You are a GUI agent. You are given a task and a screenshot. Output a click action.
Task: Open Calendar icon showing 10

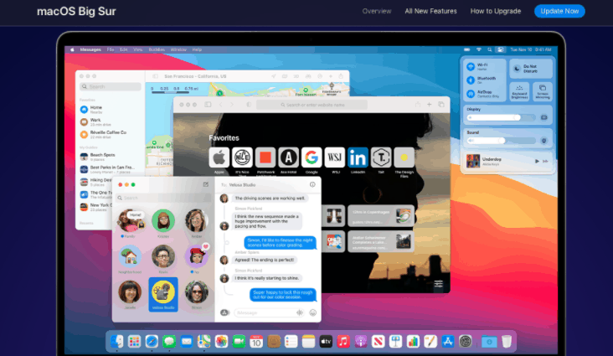(256, 342)
